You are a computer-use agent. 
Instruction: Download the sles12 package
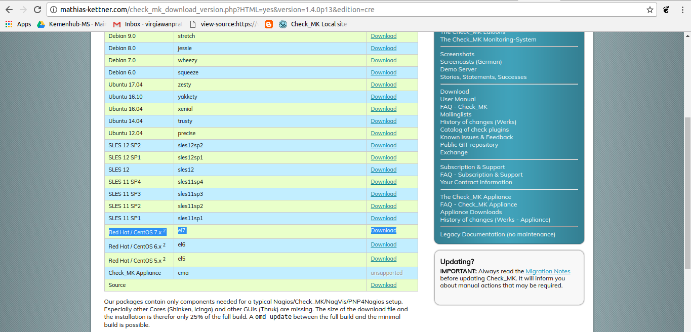pyautogui.click(x=383, y=170)
